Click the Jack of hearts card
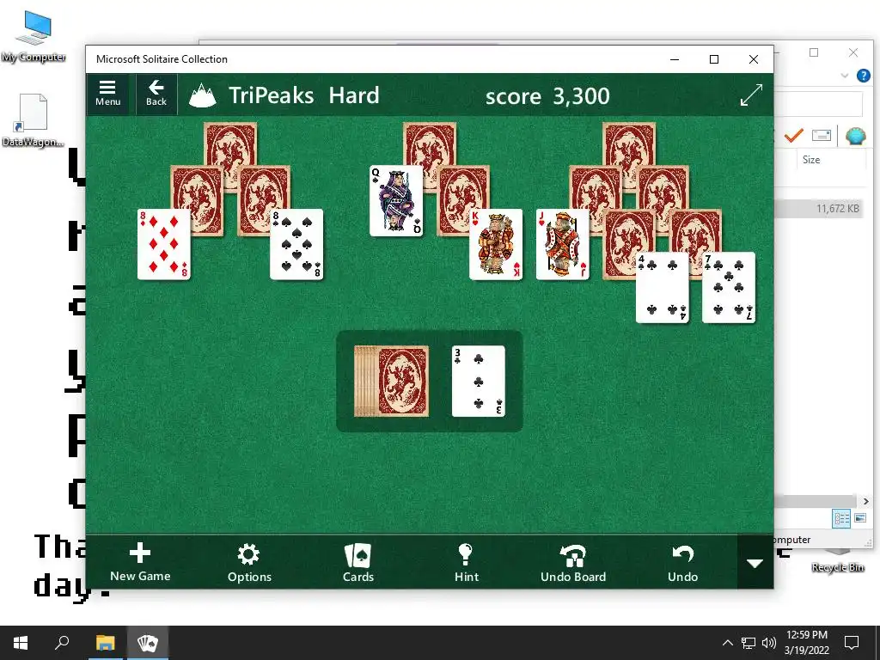The height and width of the screenshot is (660, 880). tap(562, 244)
